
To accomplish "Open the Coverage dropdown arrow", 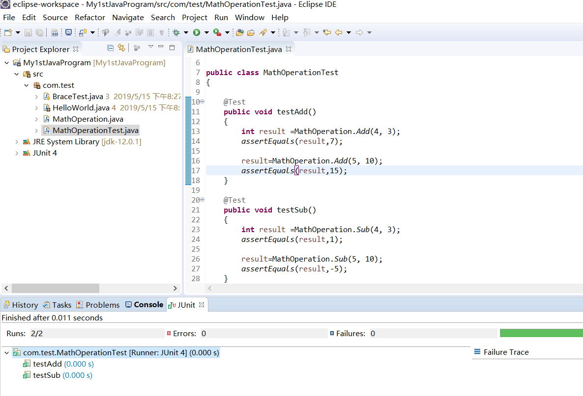I will click(227, 33).
